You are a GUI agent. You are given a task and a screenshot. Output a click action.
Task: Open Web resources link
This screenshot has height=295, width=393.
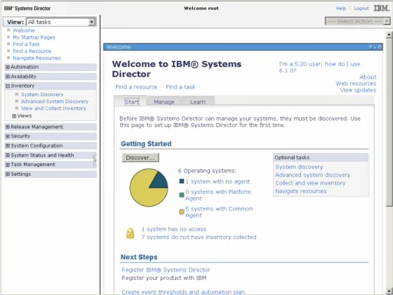tap(356, 84)
